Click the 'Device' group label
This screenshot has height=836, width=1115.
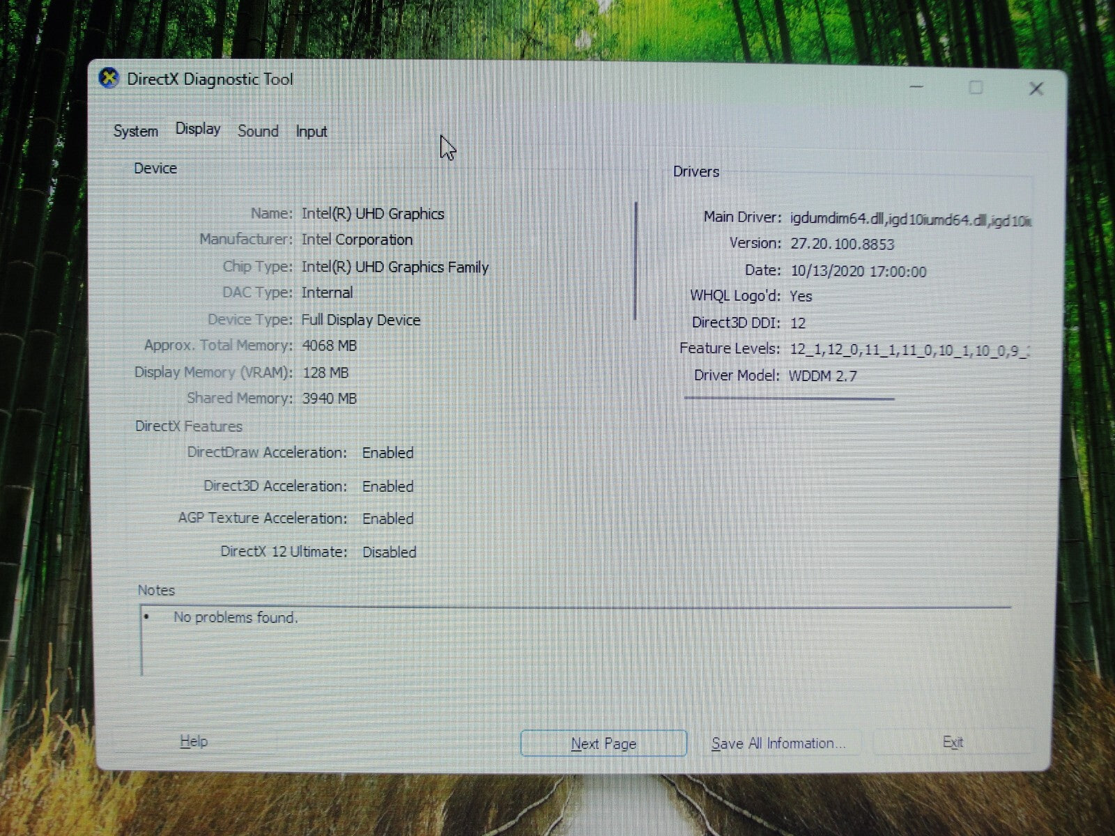point(155,169)
